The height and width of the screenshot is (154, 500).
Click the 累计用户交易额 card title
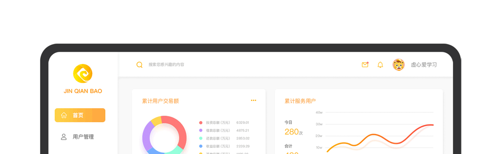click(x=160, y=101)
